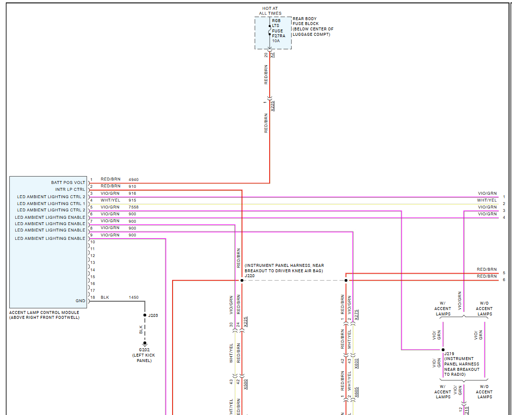This screenshot has width=512, height=415.
Task: Open the X500 connector reference
Action: point(246,384)
